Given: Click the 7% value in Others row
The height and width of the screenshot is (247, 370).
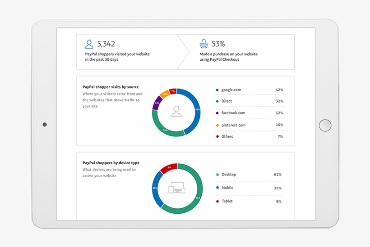Looking at the screenshot, I should coord(280,136).
